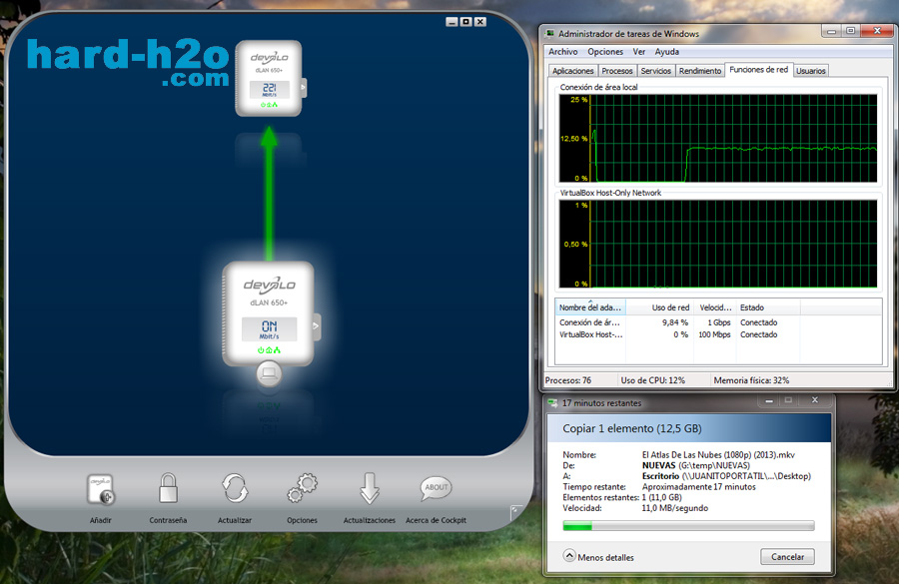Click the Uso de CPU: 12% status entry
Image resolution: width=899 pixels, height=584 pixels.
[652, 380]
